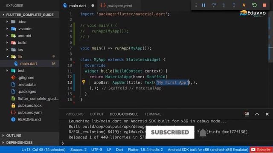Viewport: 273px width, 153px height.
Task: Close the bottom panel
Action: (x=267, y=114)
